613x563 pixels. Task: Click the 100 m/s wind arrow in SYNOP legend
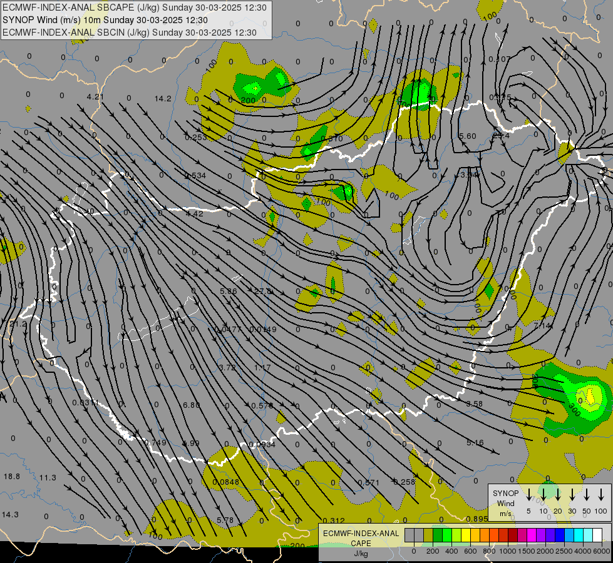click(x=601, y=495)
